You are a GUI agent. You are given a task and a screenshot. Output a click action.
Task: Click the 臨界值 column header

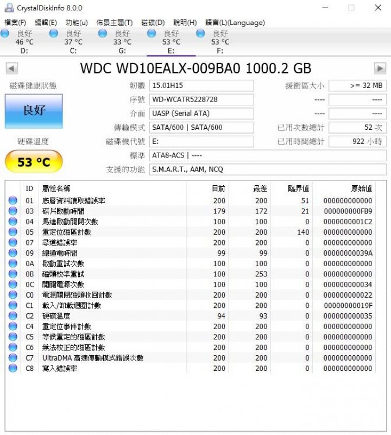point(299,188)
